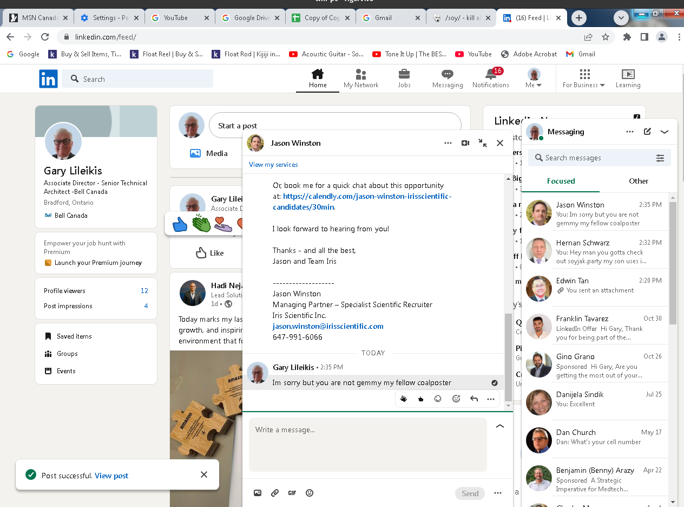Open the Home navigation icon
This screenshot has width=684, height=507.
pos(318,79)
